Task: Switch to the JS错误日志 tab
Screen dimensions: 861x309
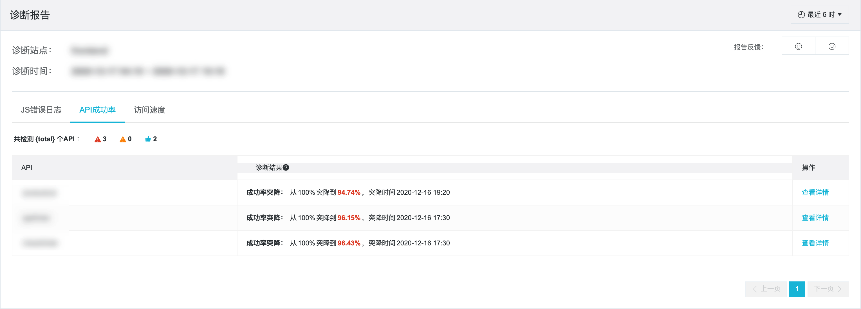Action: pos(41,110)
